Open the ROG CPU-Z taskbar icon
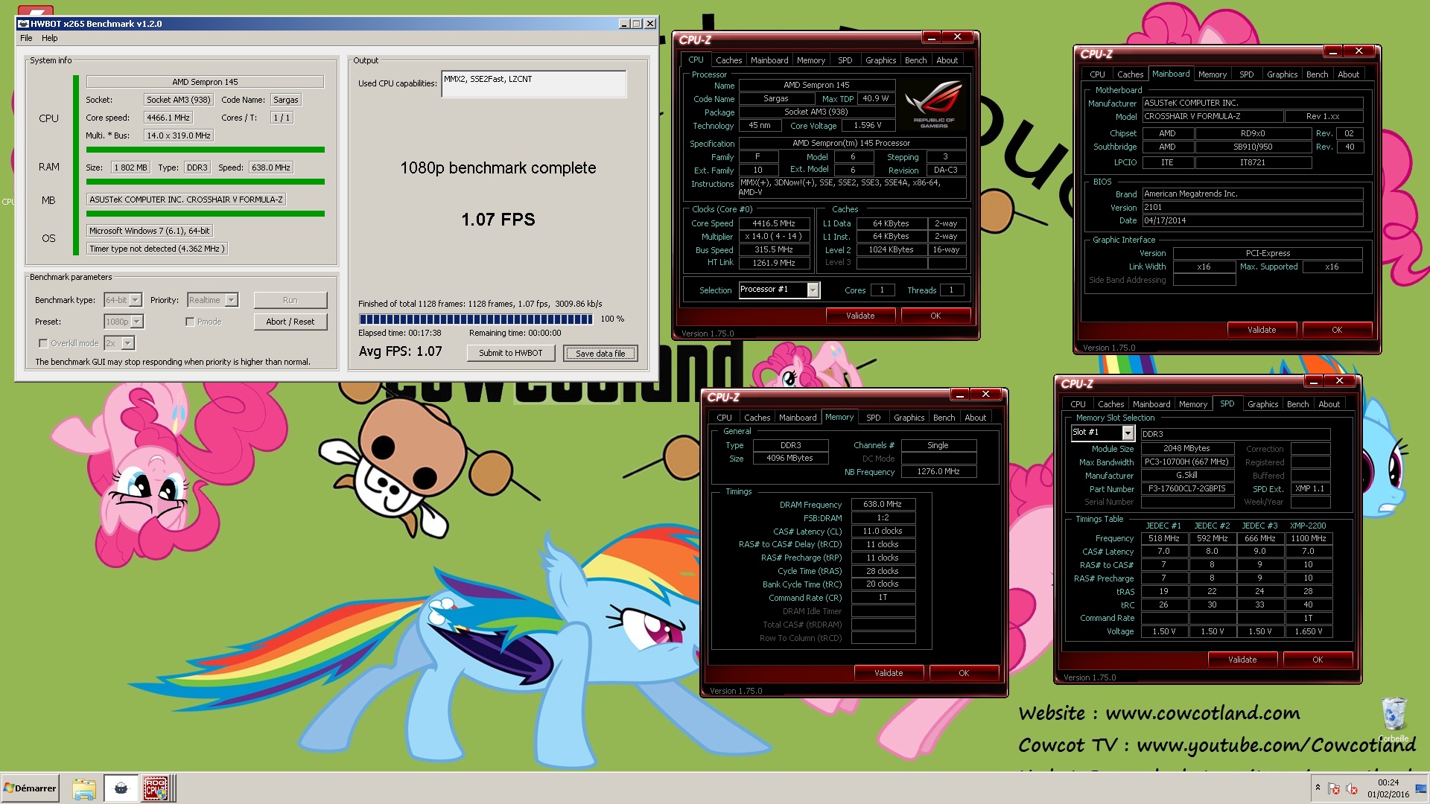This screenshot has height=804, width=1430. pyautogui.click(x=156, y=788)
